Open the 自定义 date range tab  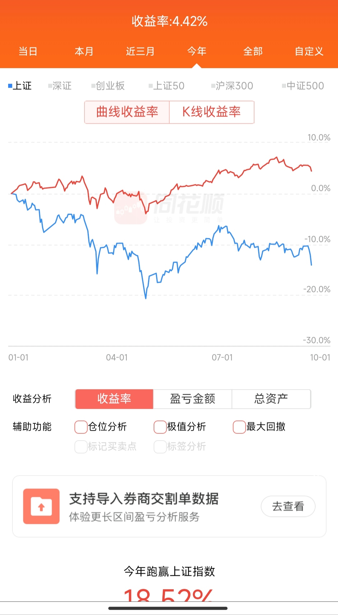[x=309, y=51]
